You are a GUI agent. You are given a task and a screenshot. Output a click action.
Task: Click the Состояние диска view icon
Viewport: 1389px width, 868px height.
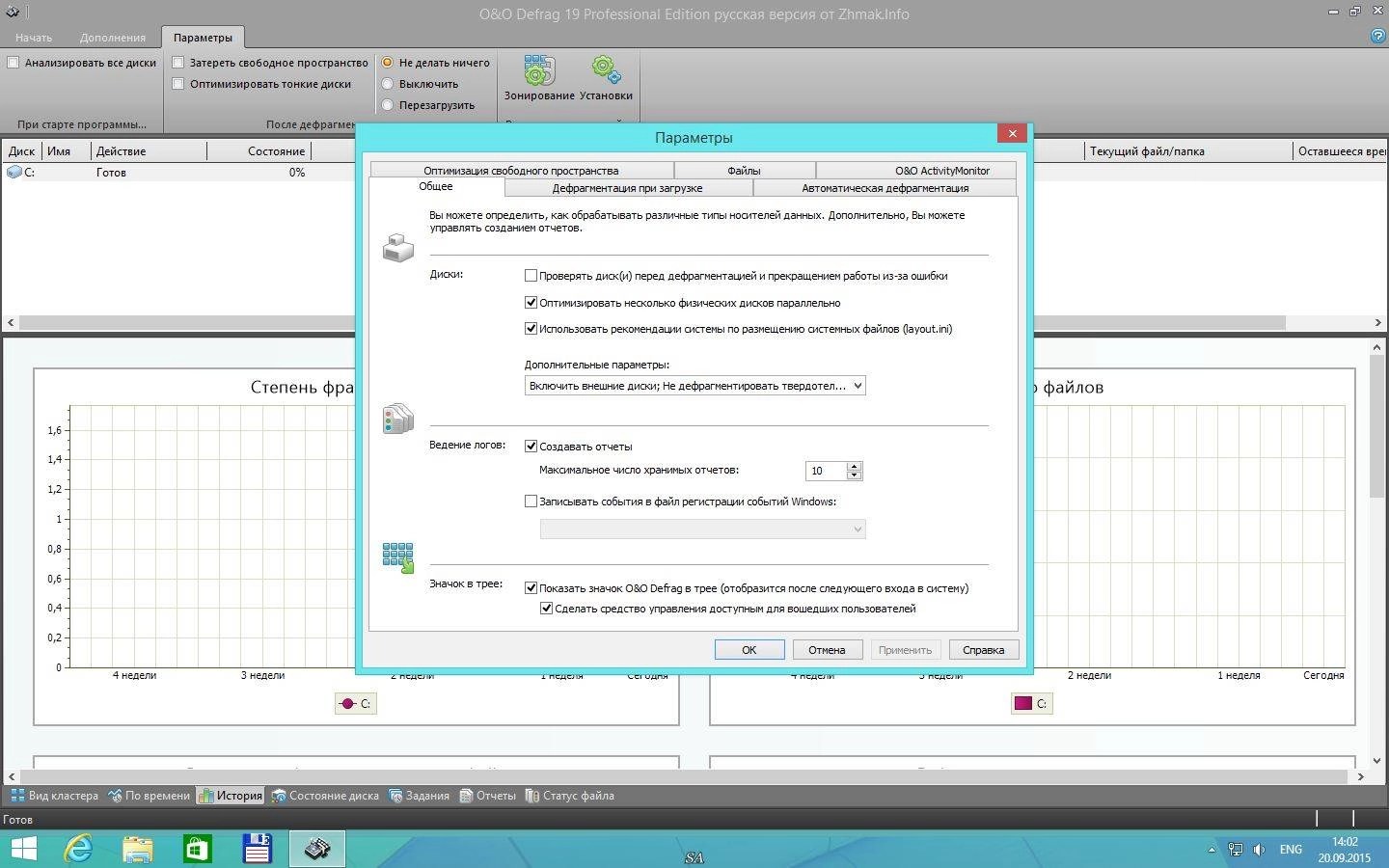(279, 796)
